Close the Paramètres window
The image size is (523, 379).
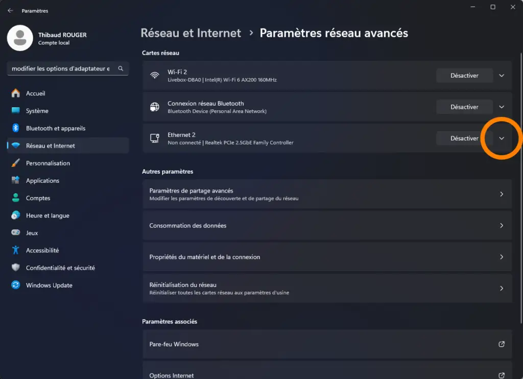[x=513, y=7]
